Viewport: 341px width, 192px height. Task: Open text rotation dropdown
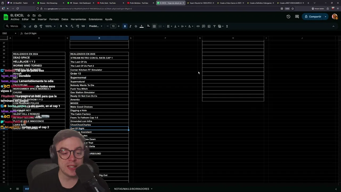191,26
